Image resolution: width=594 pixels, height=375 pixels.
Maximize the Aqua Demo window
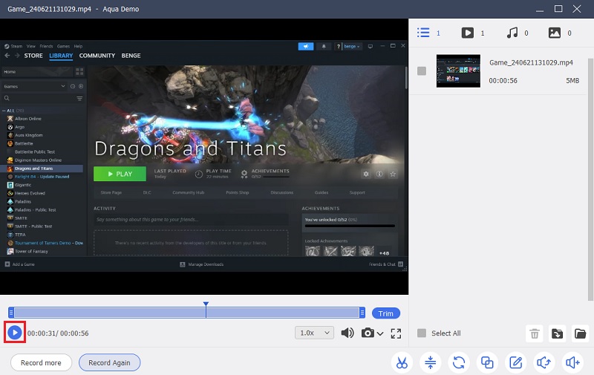558,9
